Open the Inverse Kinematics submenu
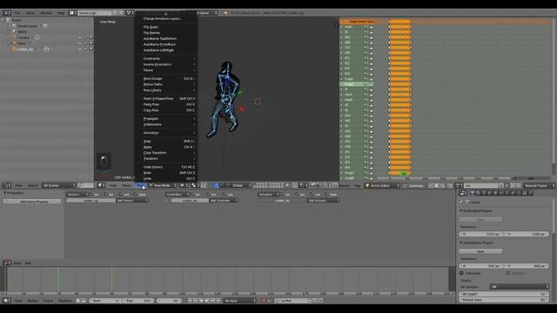 pyautogui.click(x=165, y=64)
